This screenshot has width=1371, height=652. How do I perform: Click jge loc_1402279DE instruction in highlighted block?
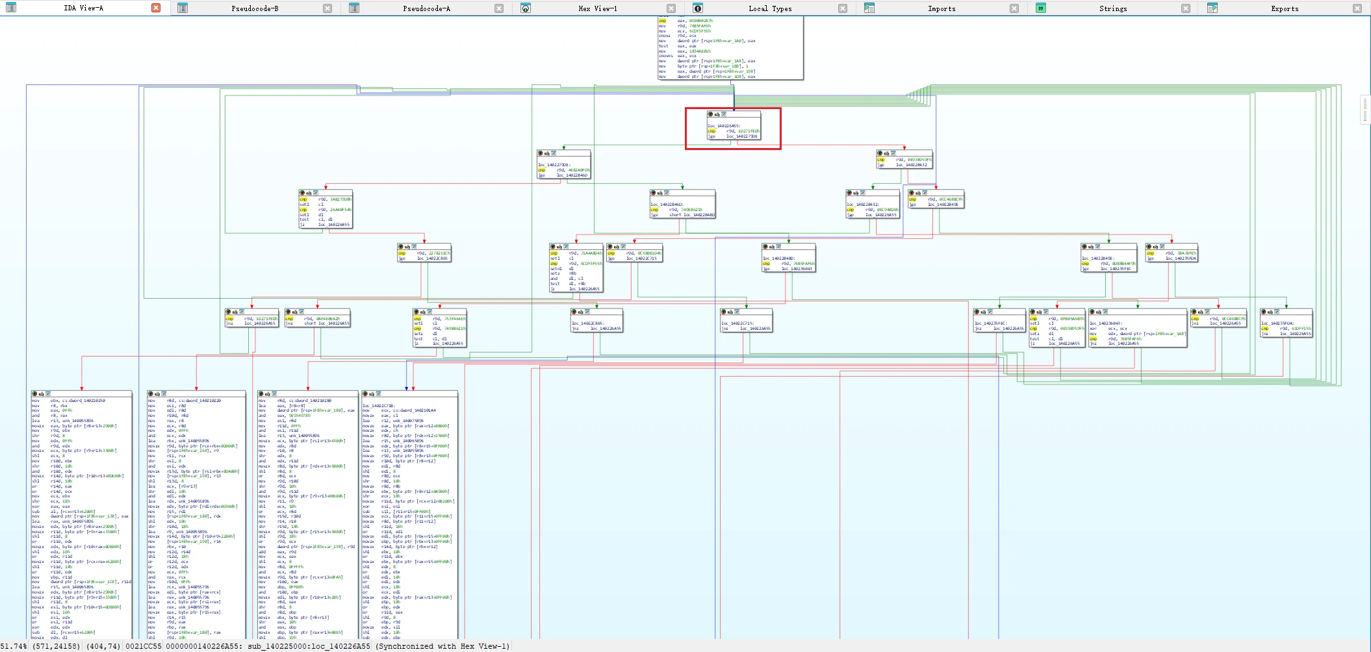733,136
